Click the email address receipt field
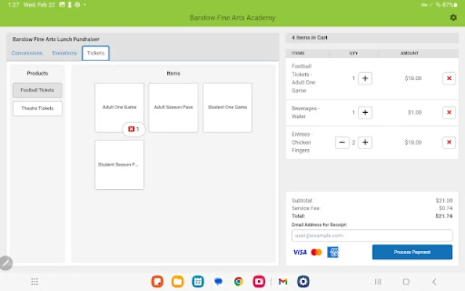 (371, 236)
